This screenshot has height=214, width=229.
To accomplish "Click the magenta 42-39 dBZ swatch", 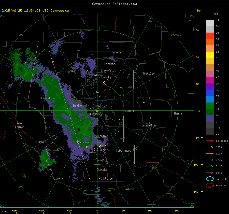I will pyautogui.click(x=210, y=80).
